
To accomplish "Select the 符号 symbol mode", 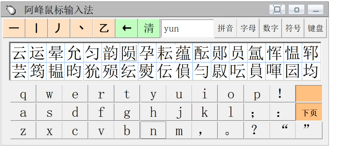I will [x=293, y=28].
